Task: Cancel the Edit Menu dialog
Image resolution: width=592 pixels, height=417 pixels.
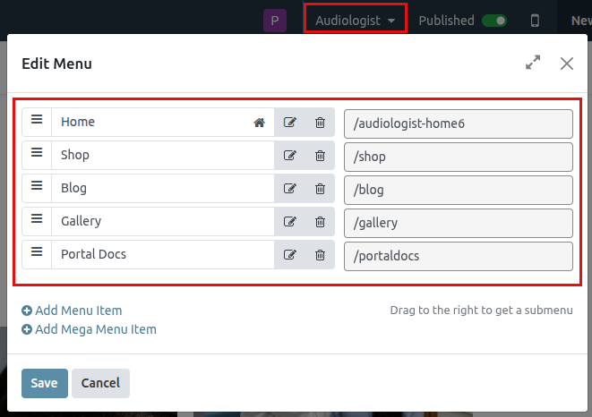Action: [100, 383]
